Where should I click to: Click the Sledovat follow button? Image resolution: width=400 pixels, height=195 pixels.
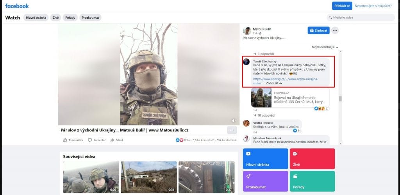(x=318, y=30)
